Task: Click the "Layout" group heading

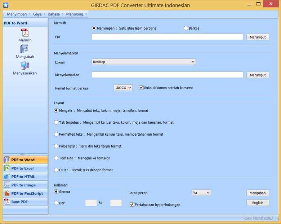Action: coord(59,103)
